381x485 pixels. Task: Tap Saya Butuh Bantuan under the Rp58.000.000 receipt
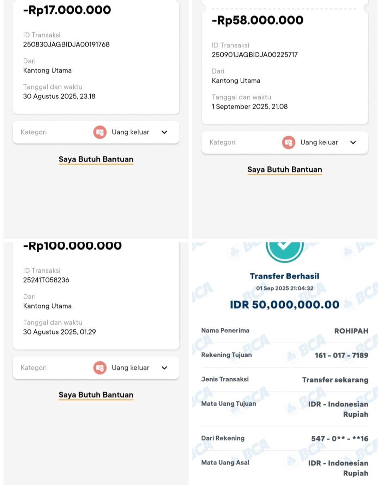point(285,170)
